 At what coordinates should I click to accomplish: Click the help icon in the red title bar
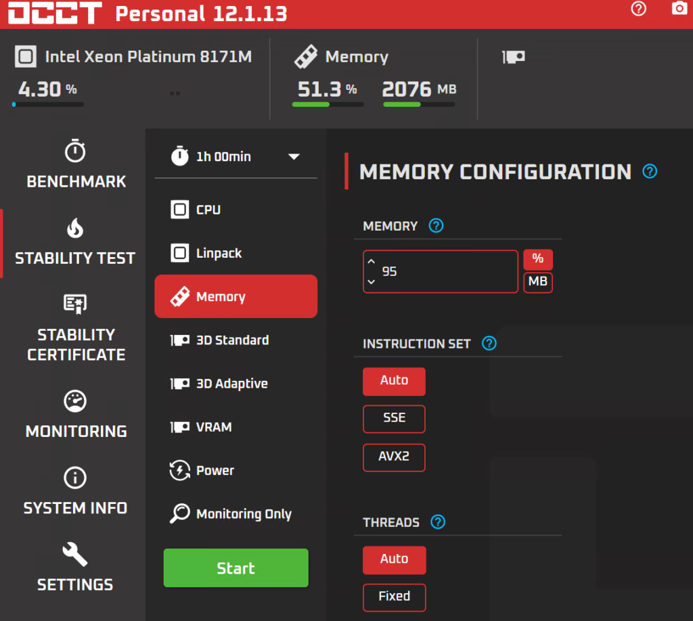point(638,8)
